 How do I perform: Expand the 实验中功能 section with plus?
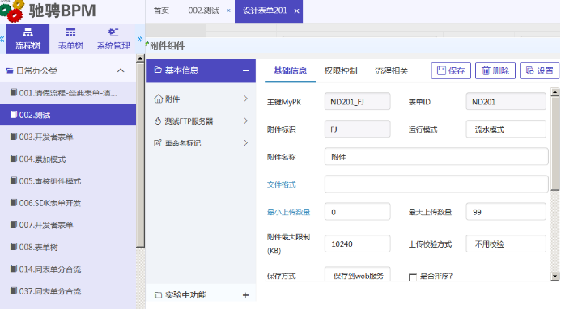[245, 295]
